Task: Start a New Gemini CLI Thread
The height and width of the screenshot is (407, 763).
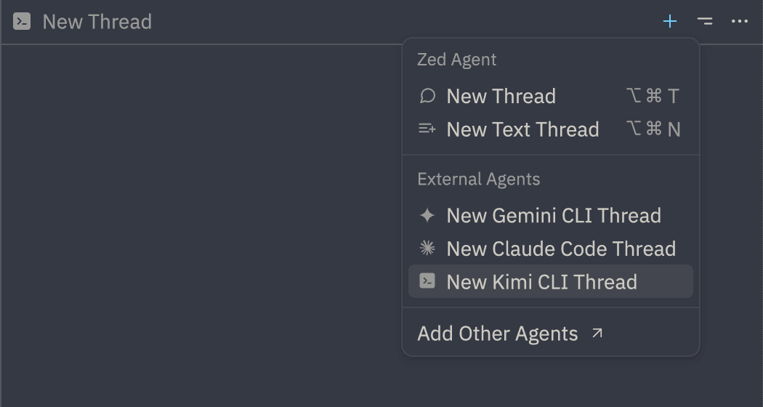Action: tap(553, 215)
